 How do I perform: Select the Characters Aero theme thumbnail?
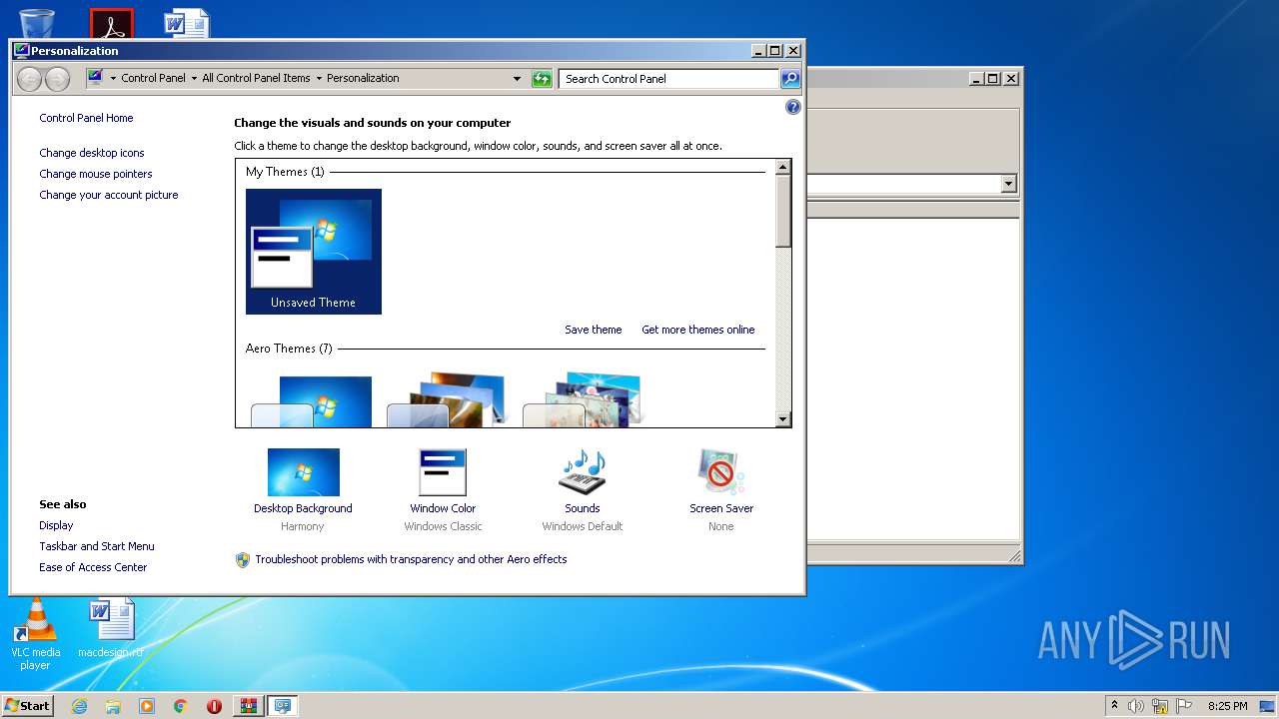click(585, 400)
